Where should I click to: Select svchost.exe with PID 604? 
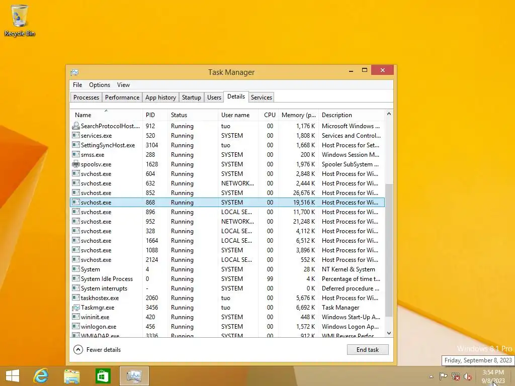[227, 173]
